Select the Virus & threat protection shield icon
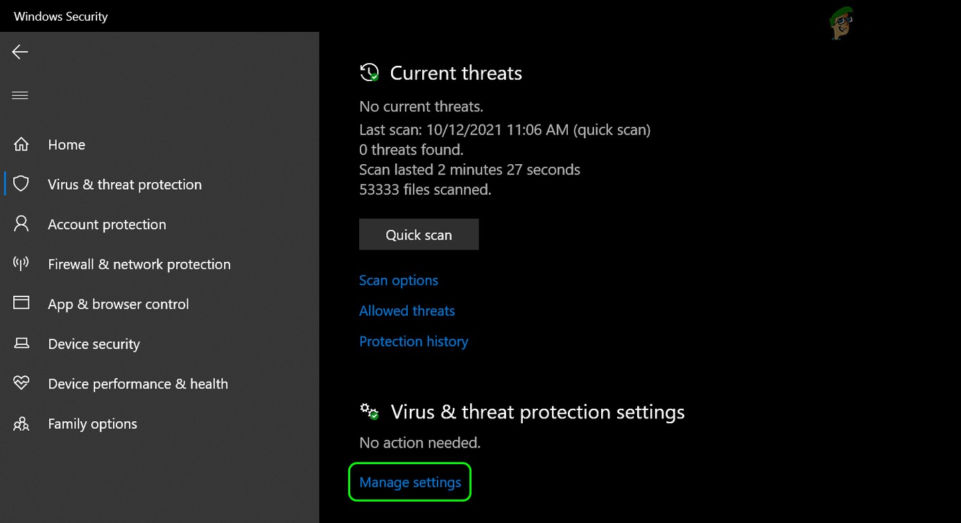The width and height of the screenshot is (961, 523). (x=21, y=184)
